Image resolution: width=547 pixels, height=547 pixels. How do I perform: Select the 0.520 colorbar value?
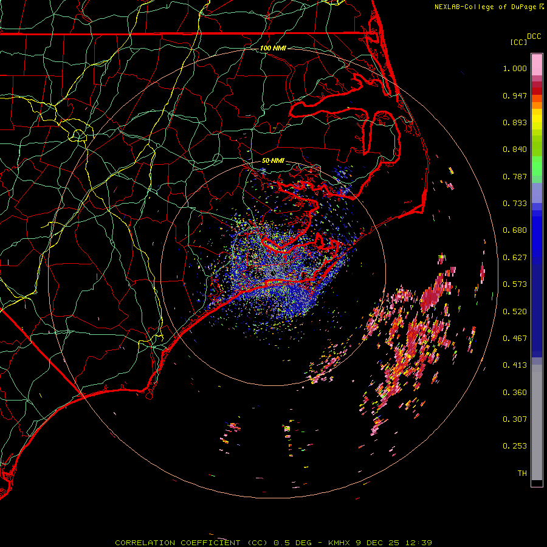[x=515, y=312]
